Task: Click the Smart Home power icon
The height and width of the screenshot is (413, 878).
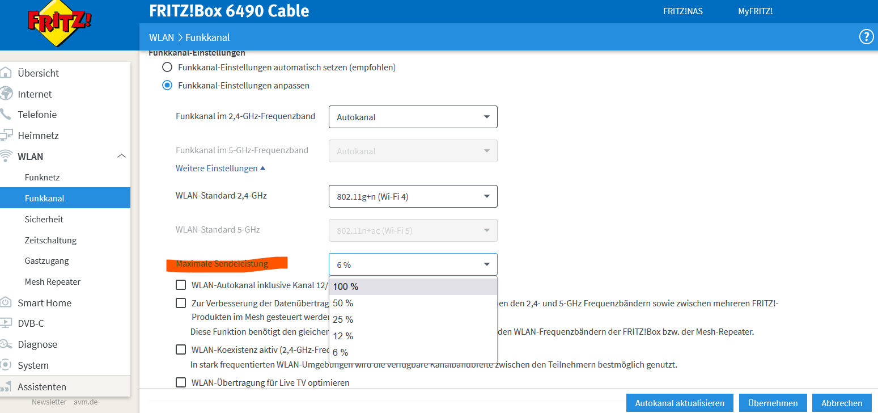Action: [x=6, y=302]
